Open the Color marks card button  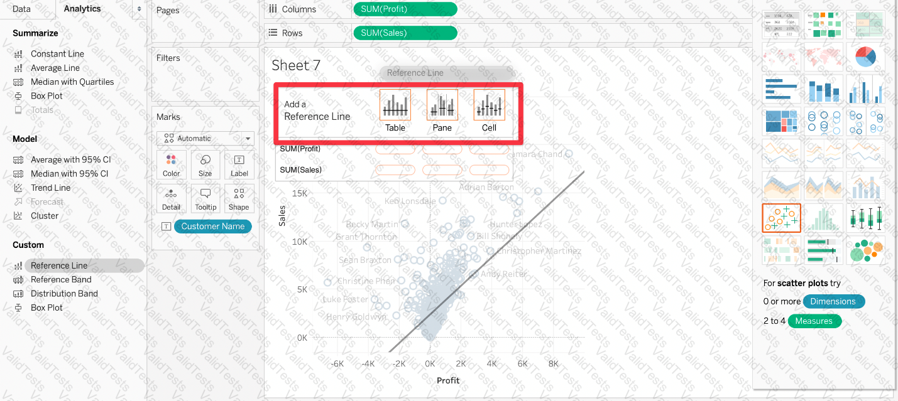pos(172,165)
